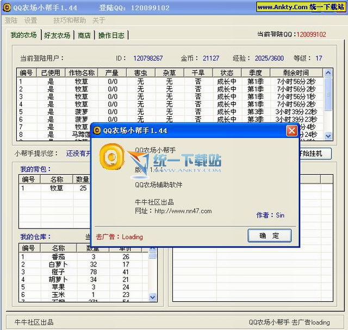Click scroll-up arrow of the farm plot table
Viewport: 348px width, 330px height.
tap(328, 73)
